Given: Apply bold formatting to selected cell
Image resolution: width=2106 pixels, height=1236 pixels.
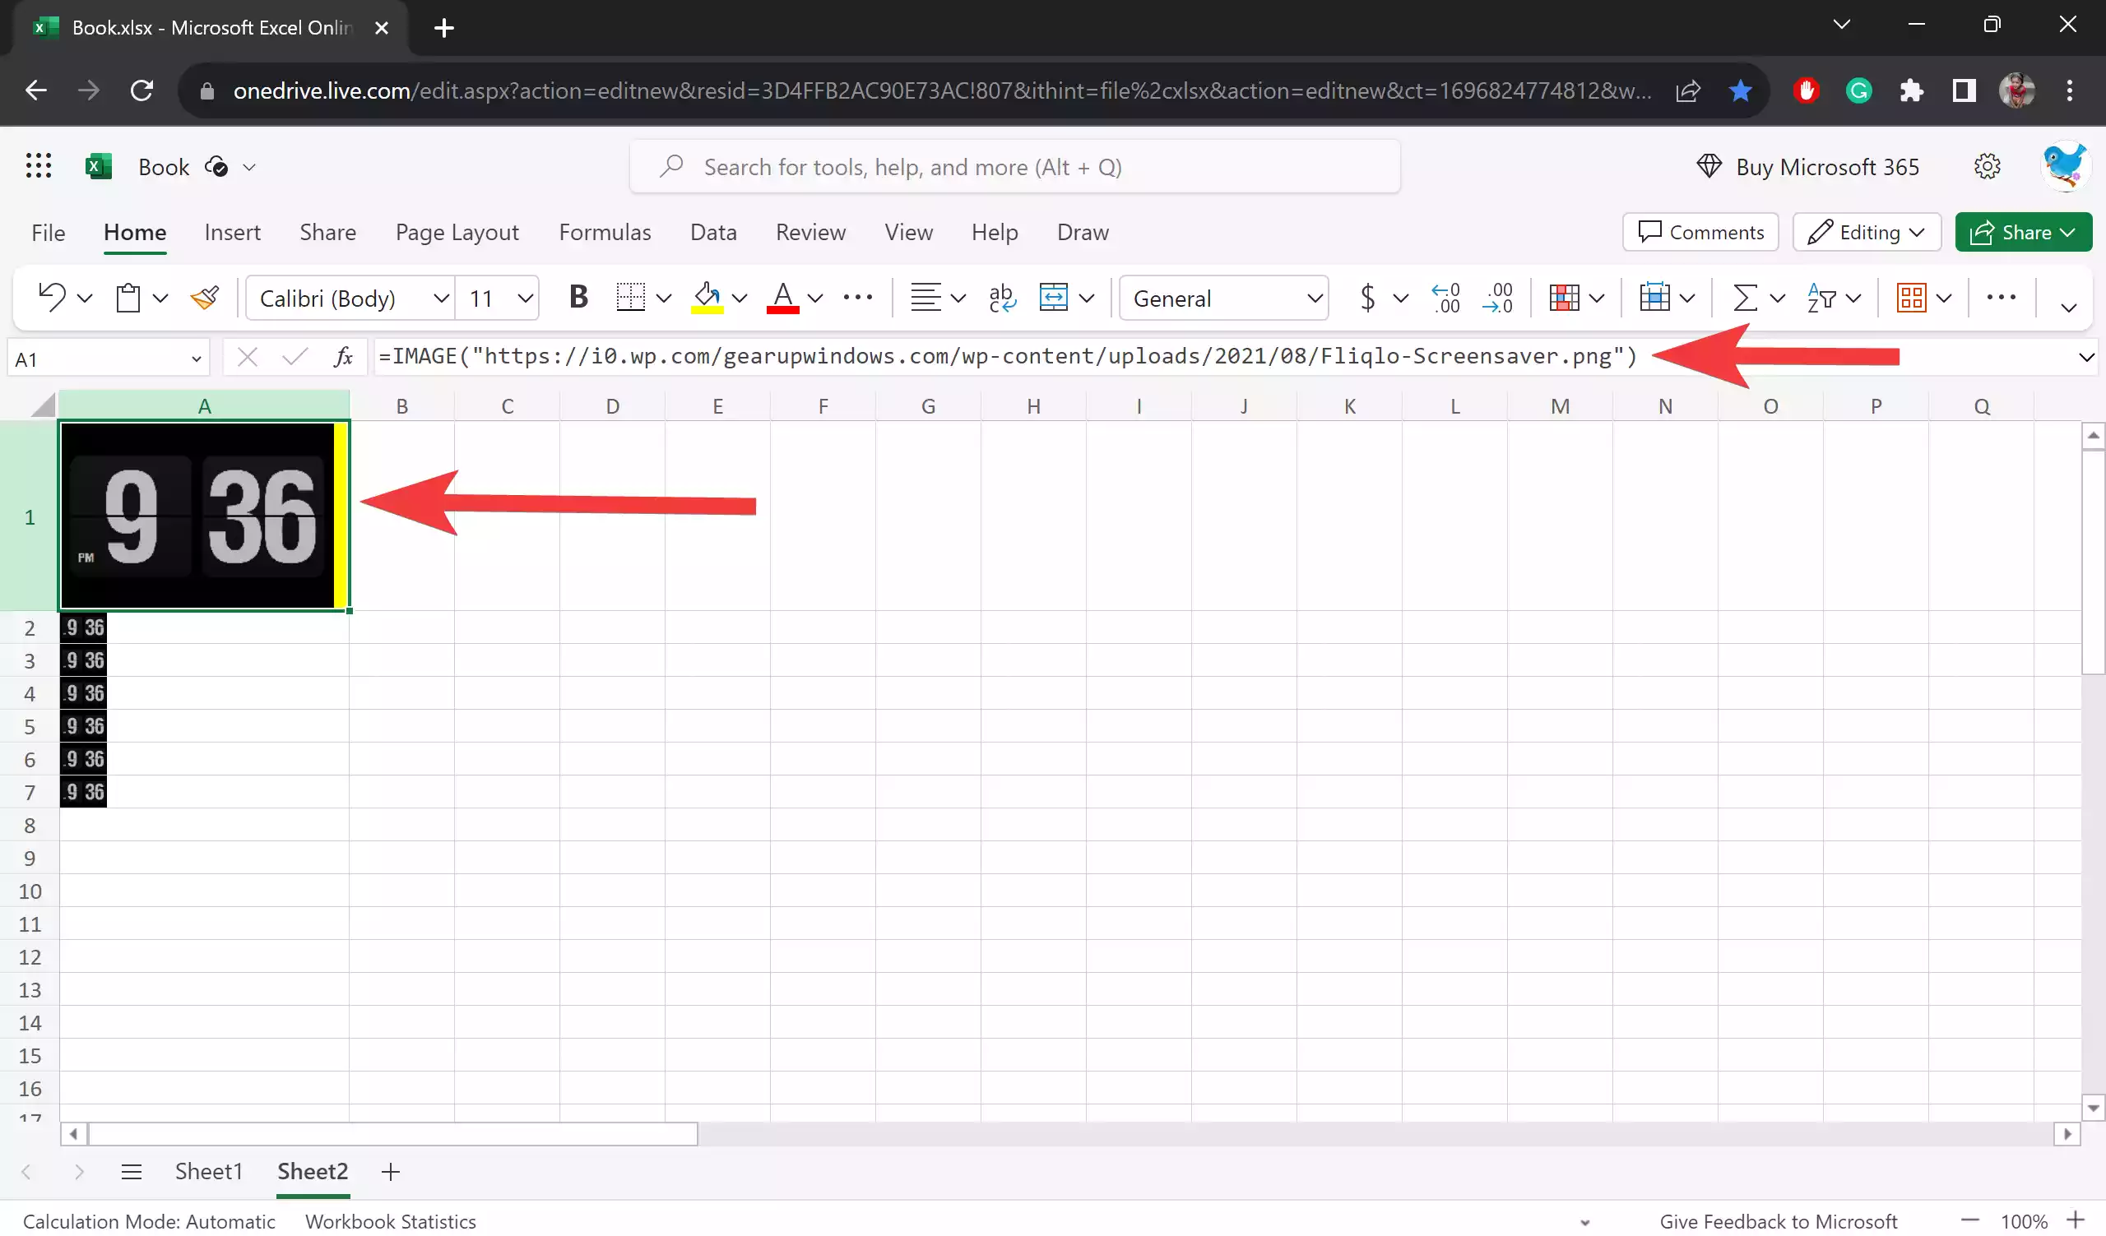Looking at the screenshot, I should pos(578,298).
